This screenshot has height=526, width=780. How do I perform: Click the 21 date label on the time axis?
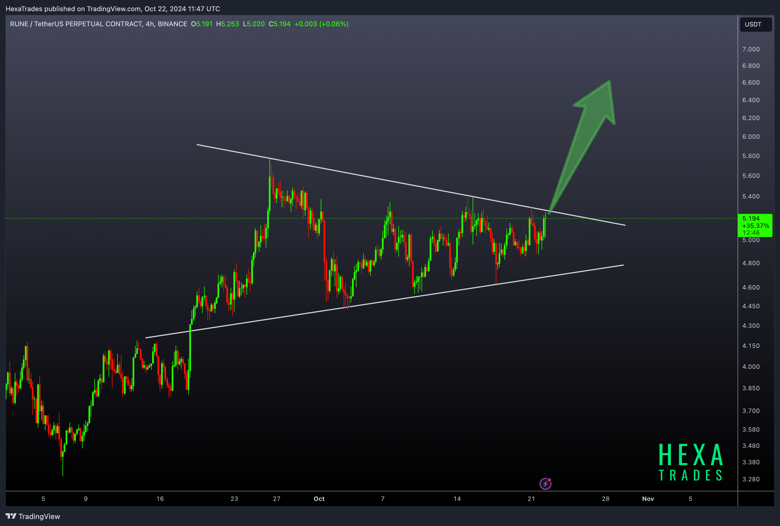pos(531,499)
